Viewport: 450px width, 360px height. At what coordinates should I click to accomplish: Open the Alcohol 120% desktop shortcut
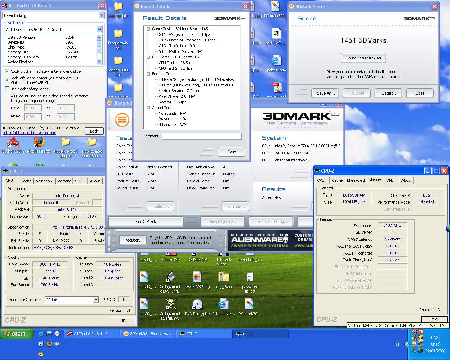[13, 145]
